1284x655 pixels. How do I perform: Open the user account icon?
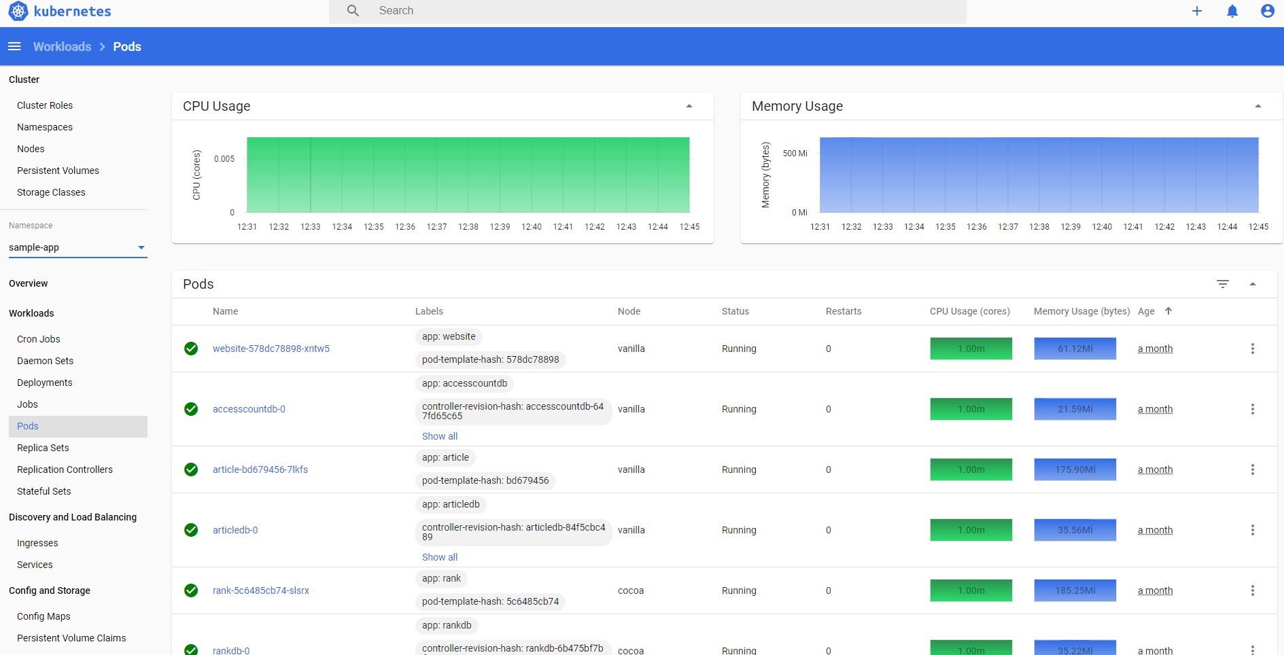pyautogui.click(x=1268, y=11)
